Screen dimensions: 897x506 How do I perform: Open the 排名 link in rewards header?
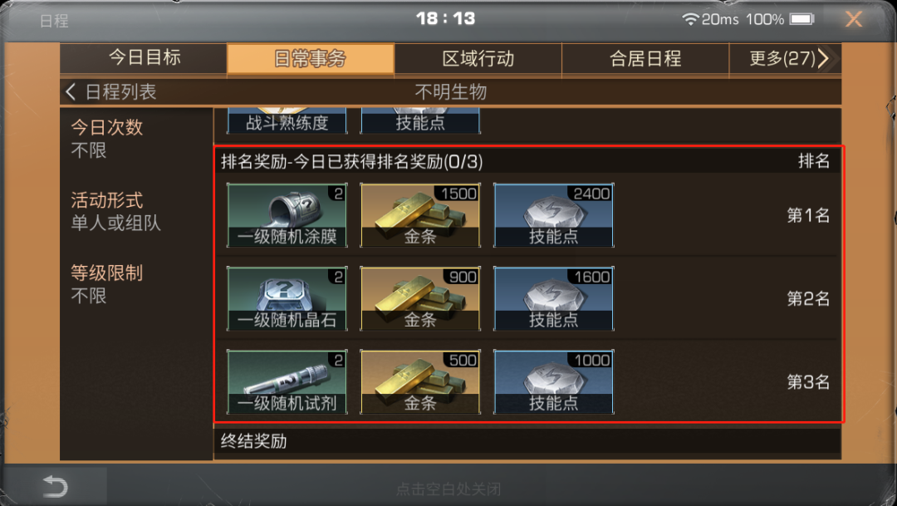coord(814,161)
